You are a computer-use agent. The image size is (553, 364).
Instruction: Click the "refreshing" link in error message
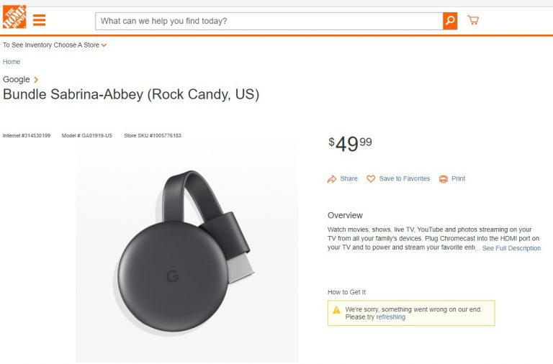[390, 317]
